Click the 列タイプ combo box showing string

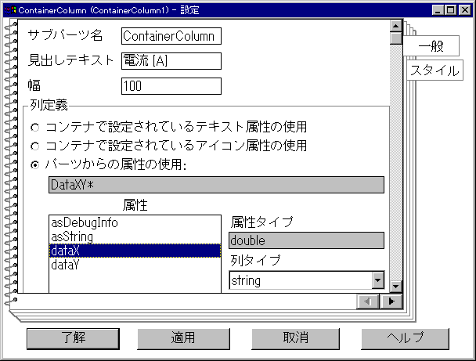point(307,280)
